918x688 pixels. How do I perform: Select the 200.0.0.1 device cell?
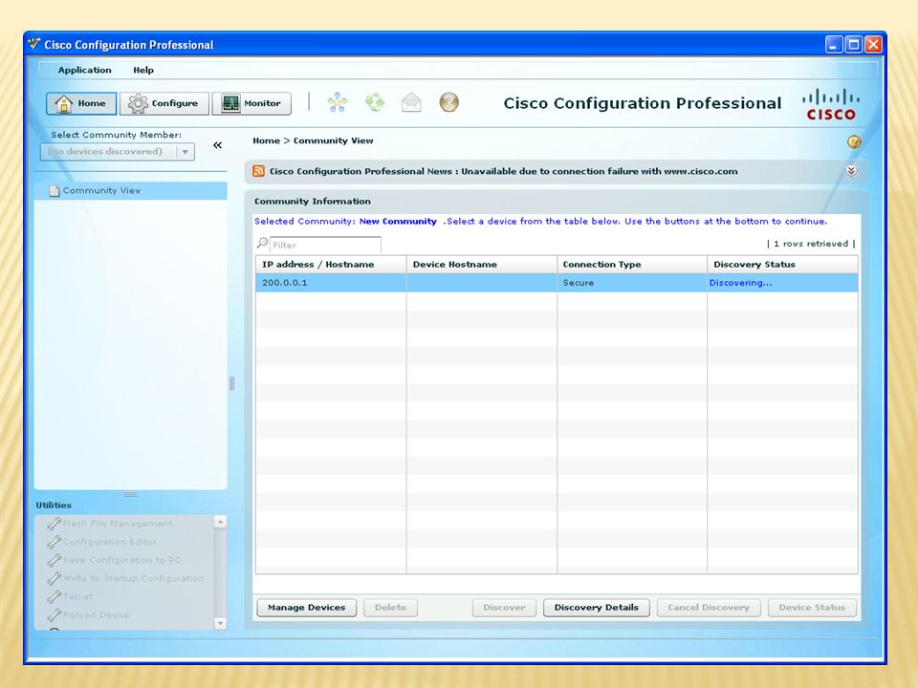pos(331,283)
